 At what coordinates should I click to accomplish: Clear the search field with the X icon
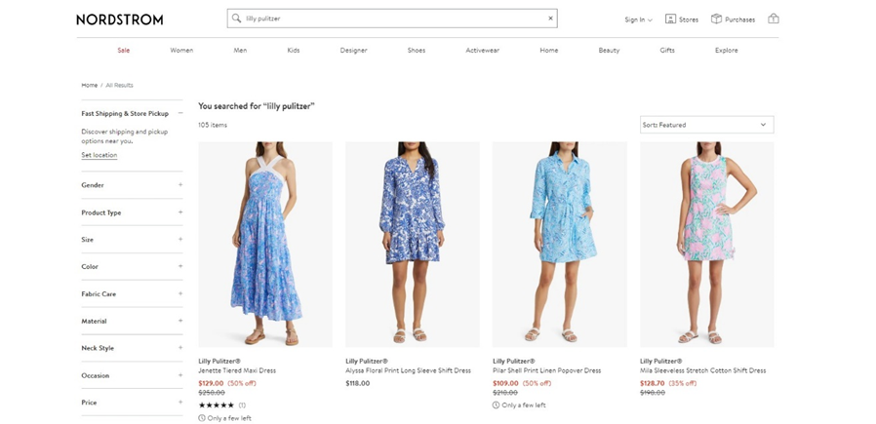coord(550,19)
